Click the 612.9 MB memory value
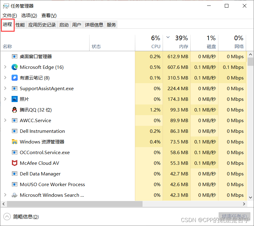The image size is (254, 226). point(178,57)
